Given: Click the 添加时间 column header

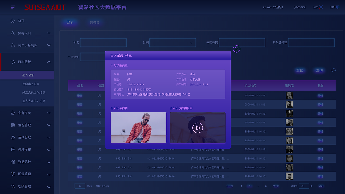Looking at the screenshot, I should click(250, 85).
